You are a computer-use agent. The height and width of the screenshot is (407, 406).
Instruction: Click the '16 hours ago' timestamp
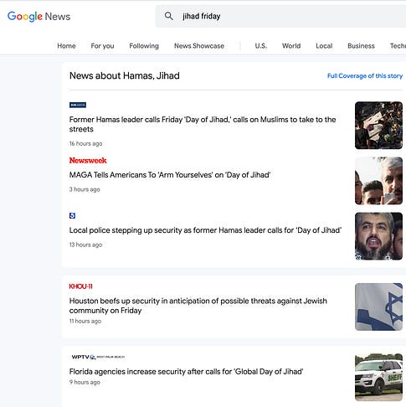click(85, 143)
